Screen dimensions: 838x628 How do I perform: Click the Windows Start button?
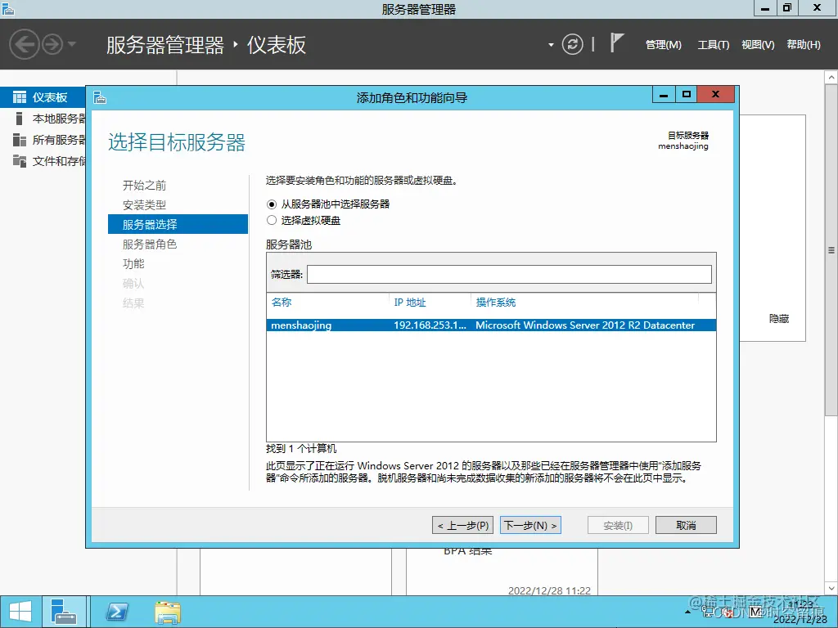(20, 611)
